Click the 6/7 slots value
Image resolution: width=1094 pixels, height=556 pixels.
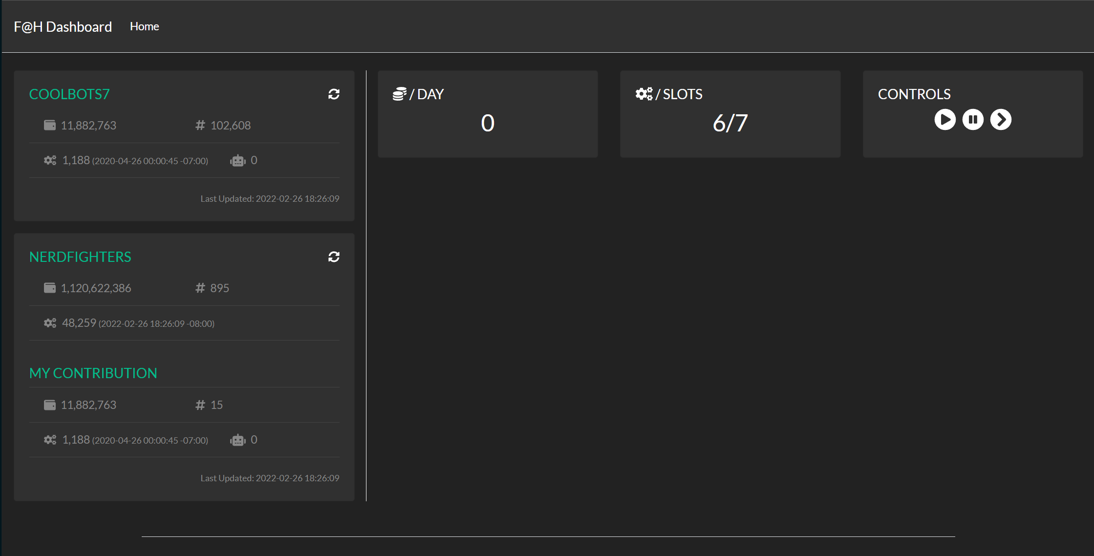(730, 123)
